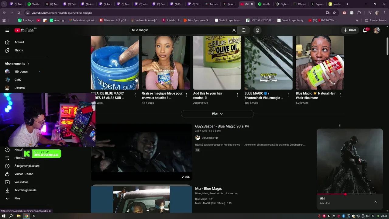Open Tibi Jones subscription channel

pos(21,71)
